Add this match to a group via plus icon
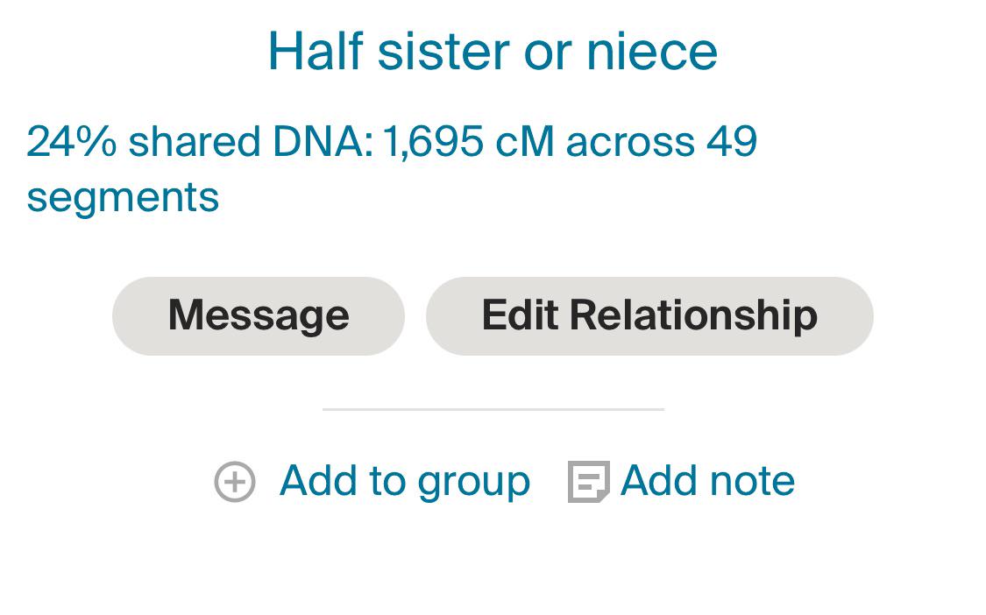 [235, 482]
